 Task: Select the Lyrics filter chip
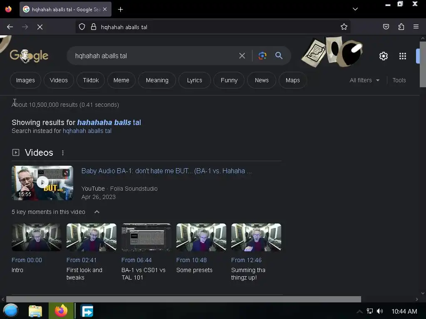coord(195,80)
